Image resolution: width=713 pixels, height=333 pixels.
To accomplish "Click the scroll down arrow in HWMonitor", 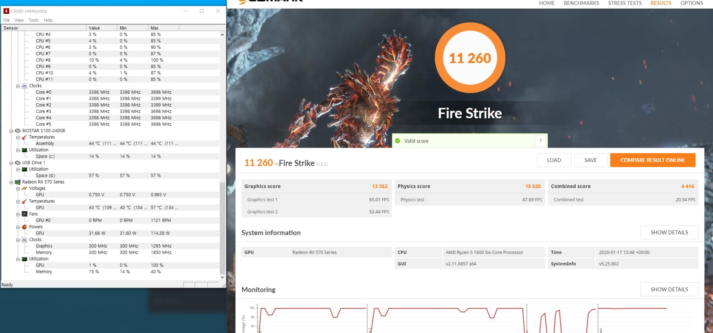I will click(222, 277).
